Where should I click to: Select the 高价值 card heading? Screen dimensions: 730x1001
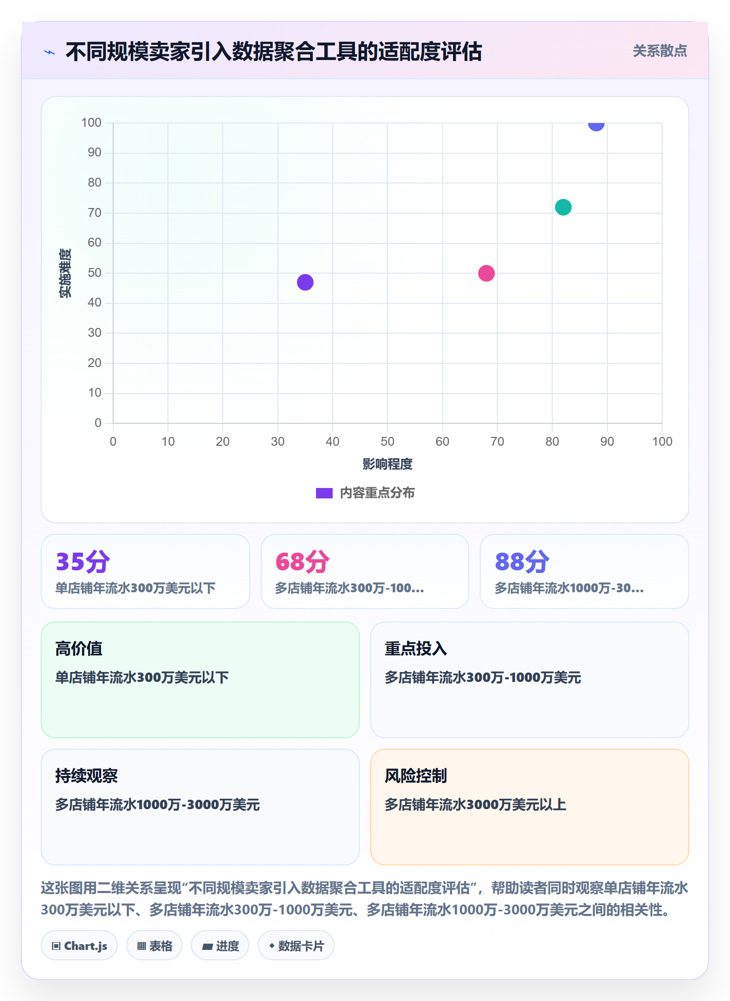coord(79,649)
